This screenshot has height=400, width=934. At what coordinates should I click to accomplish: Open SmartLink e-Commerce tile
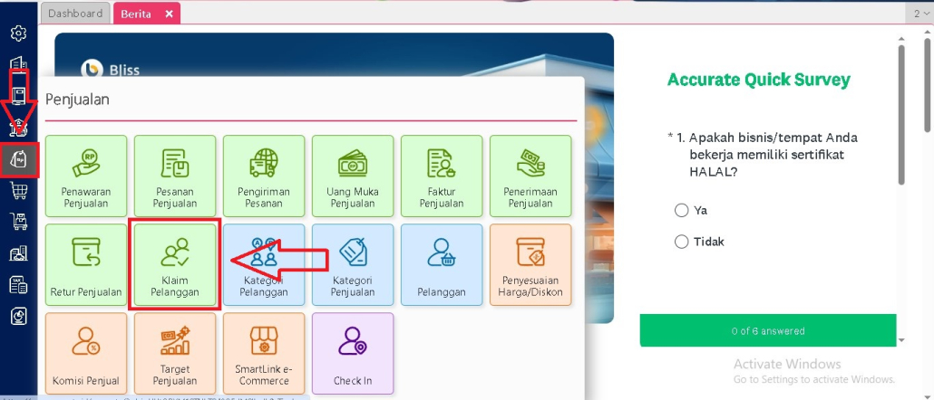pos(264,353)
